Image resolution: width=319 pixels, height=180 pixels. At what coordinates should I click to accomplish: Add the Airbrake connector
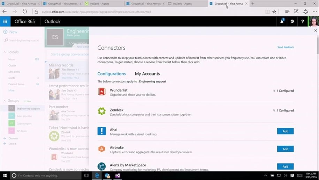point(285,149)
